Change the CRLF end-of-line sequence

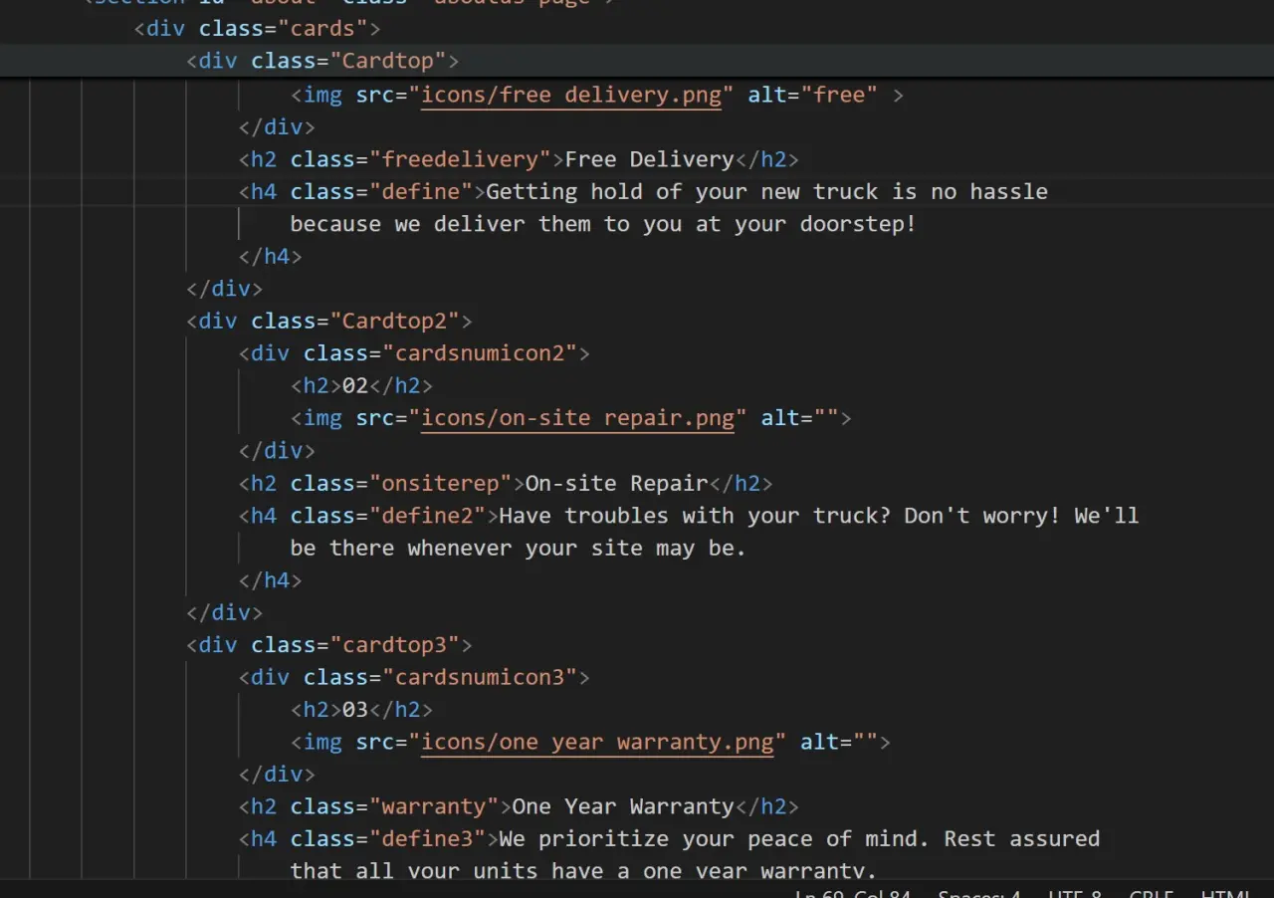tap(1152, 892)
